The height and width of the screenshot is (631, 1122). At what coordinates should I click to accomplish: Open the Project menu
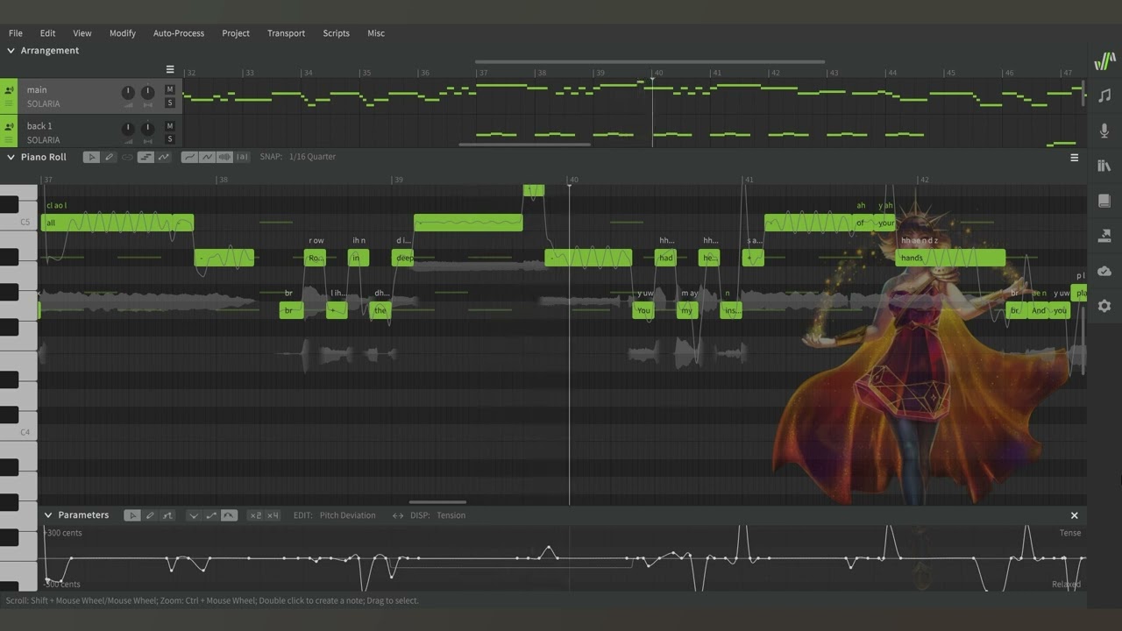pos(236,33)
